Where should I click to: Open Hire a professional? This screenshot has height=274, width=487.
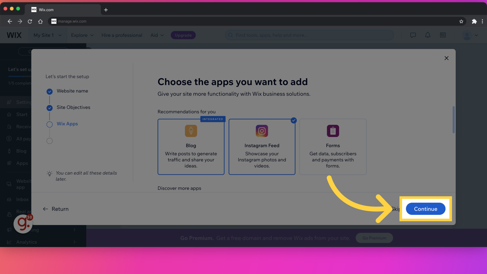[122, 35]
